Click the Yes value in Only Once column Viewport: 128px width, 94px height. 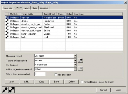point(76,21)
